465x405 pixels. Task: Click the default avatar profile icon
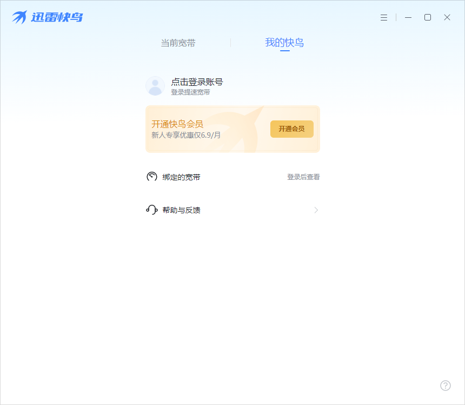[x=155, y=86]
